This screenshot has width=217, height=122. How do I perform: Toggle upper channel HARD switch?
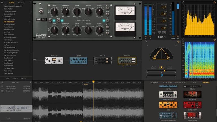click(x=107, y=14)
